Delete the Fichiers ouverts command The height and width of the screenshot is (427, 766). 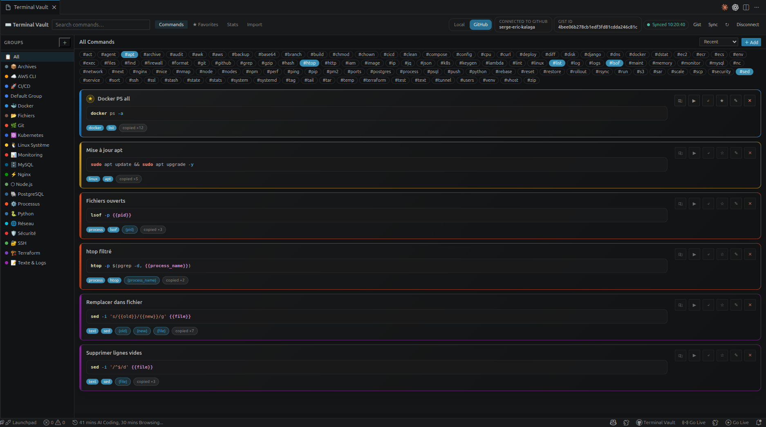coord(750,203)
